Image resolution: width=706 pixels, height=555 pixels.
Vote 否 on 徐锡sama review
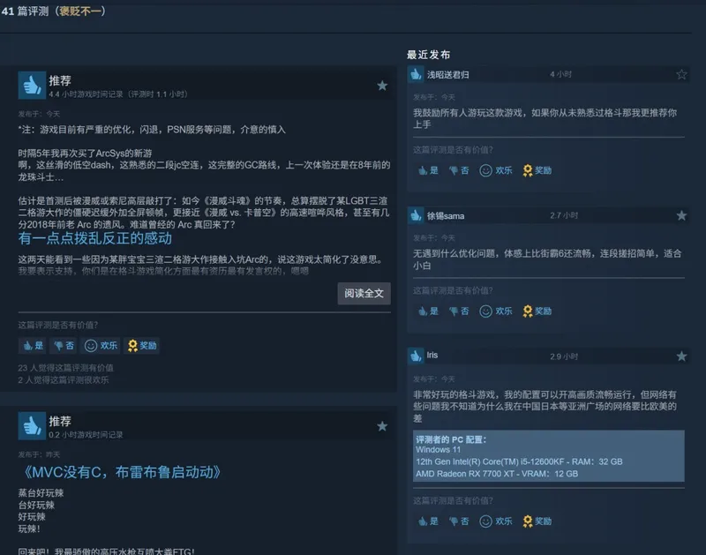[459, 311]
